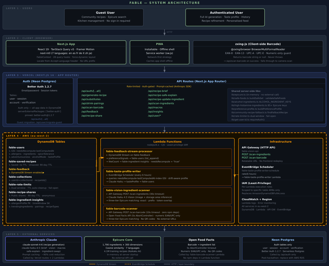Click the HTTP / layer boundary legend entry

tap(179, 264)
